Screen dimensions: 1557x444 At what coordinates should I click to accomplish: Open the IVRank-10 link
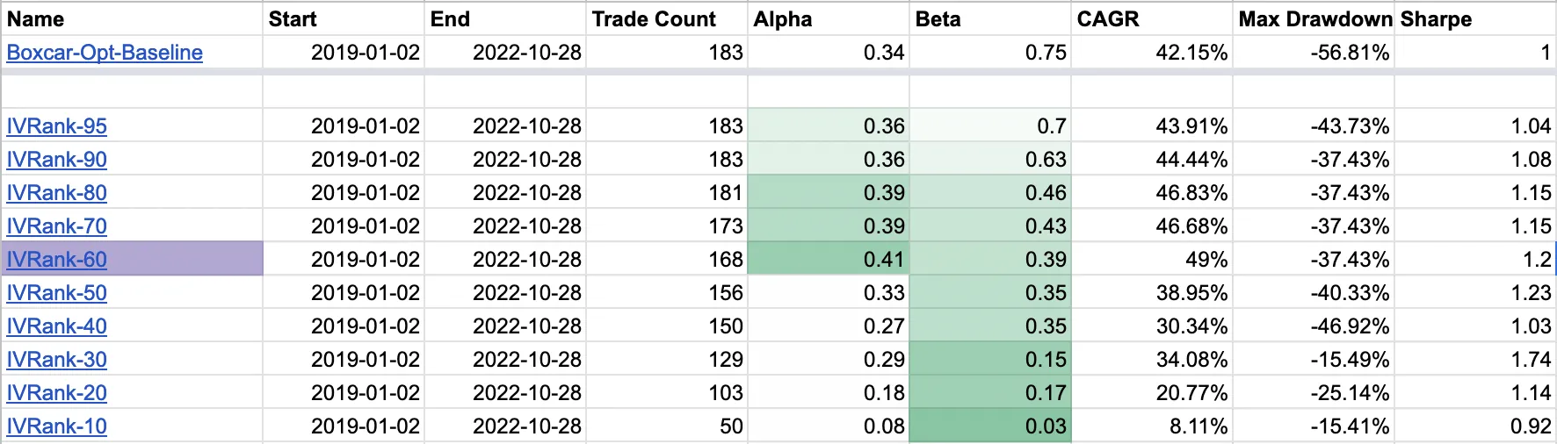(x=57, y=426)
